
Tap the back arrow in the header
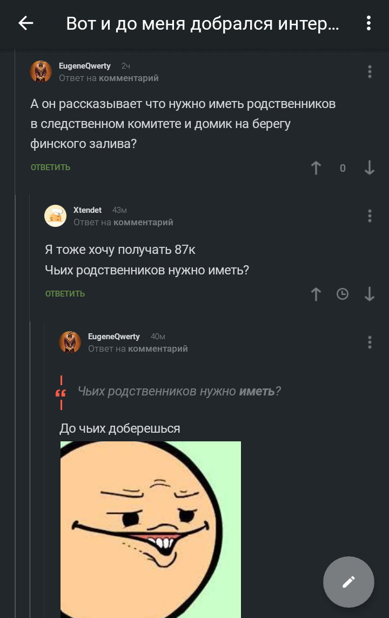[x=25, y=23]
